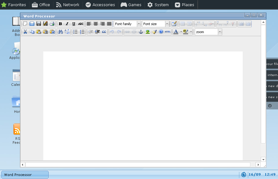Click the scissors cut icon
This screenshot has width=278, height=179.
[x=25, y=32]
